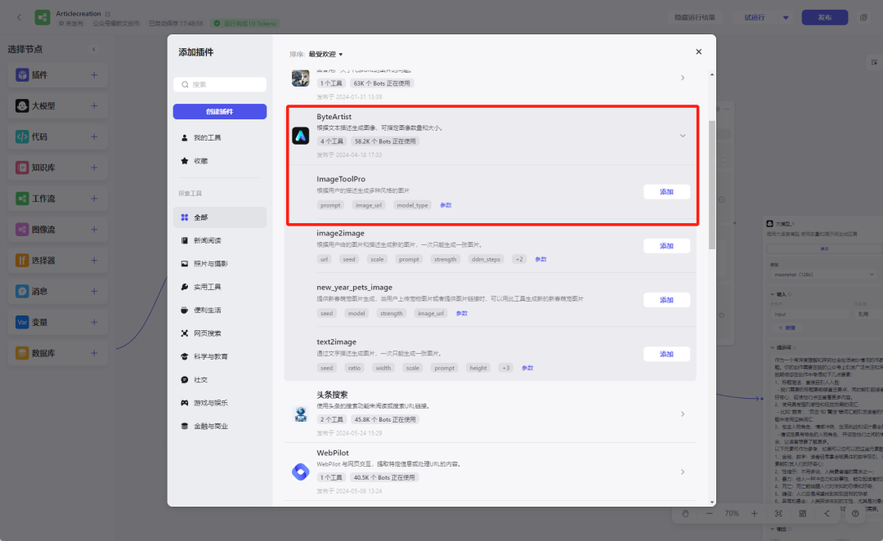Viewport: 883px width, 541px height.
Task: Open 我的工具 in the plugin sidebar
Action: pyautogui.click(x=220, y=138)
